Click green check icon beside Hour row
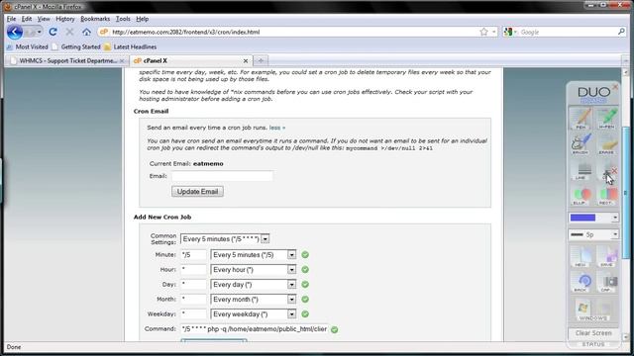This screenshot has height=356, width=634. click(305, 270)
